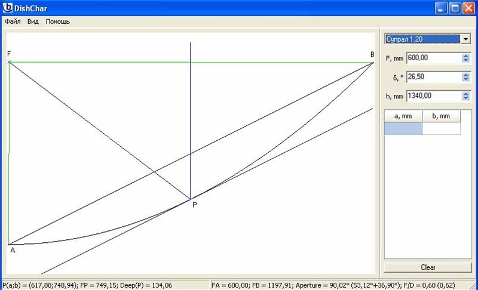Viewport: 478px width, 290px height.
Task: Increase h, mm with up arrow
Action: click(465, 94)
